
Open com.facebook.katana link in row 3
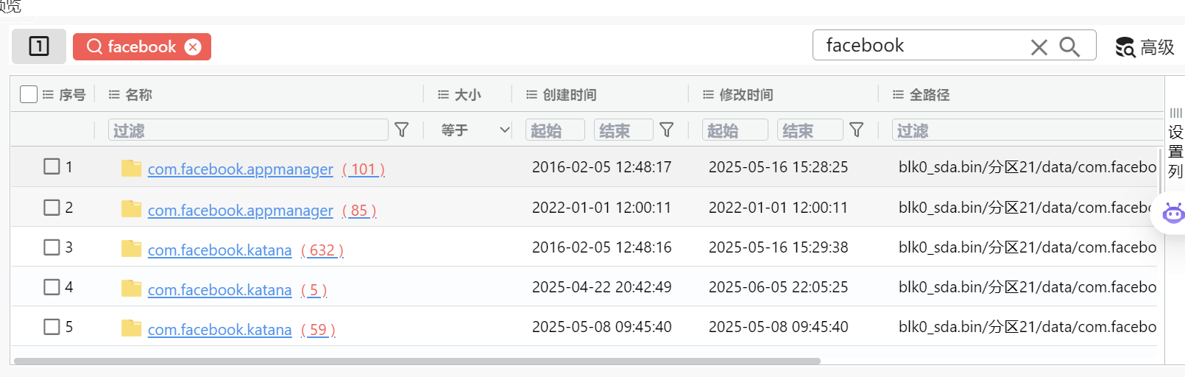pyautogui.click(x=219, y=250)
